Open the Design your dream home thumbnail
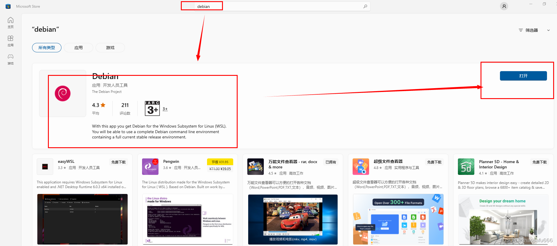 pyautogui.click(x=503, y=219)
